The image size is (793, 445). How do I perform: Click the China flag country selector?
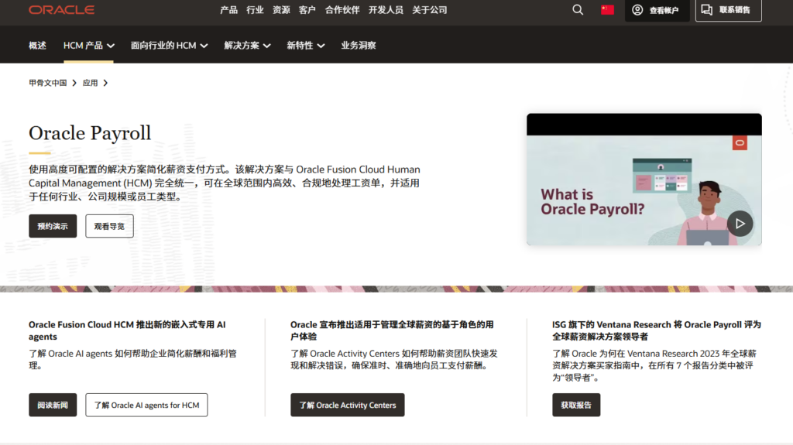point(607,10)
